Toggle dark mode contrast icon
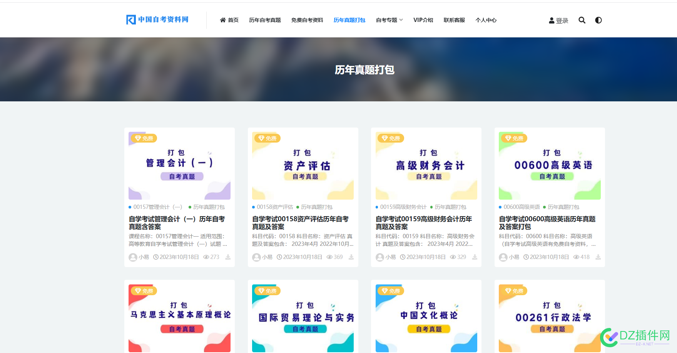 pos(598,20)
